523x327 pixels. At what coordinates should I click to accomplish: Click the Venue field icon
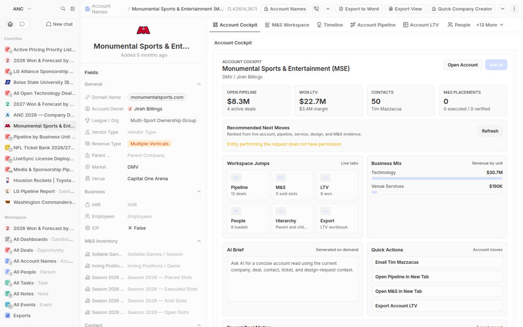click(x=88, y=179)
